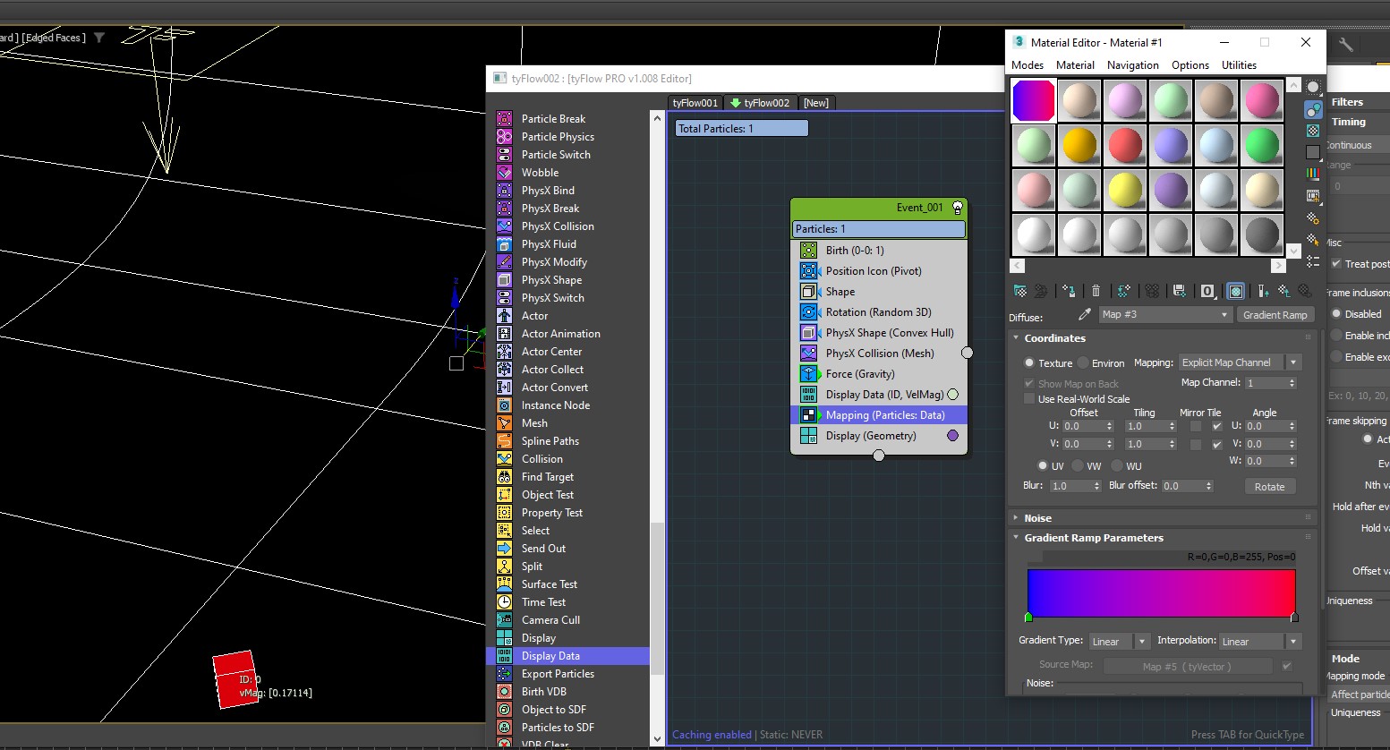The width and height of the screenshot is (1390, 750).
Task: Click Put Material to Scene icon
Action: pos(1041,291)
